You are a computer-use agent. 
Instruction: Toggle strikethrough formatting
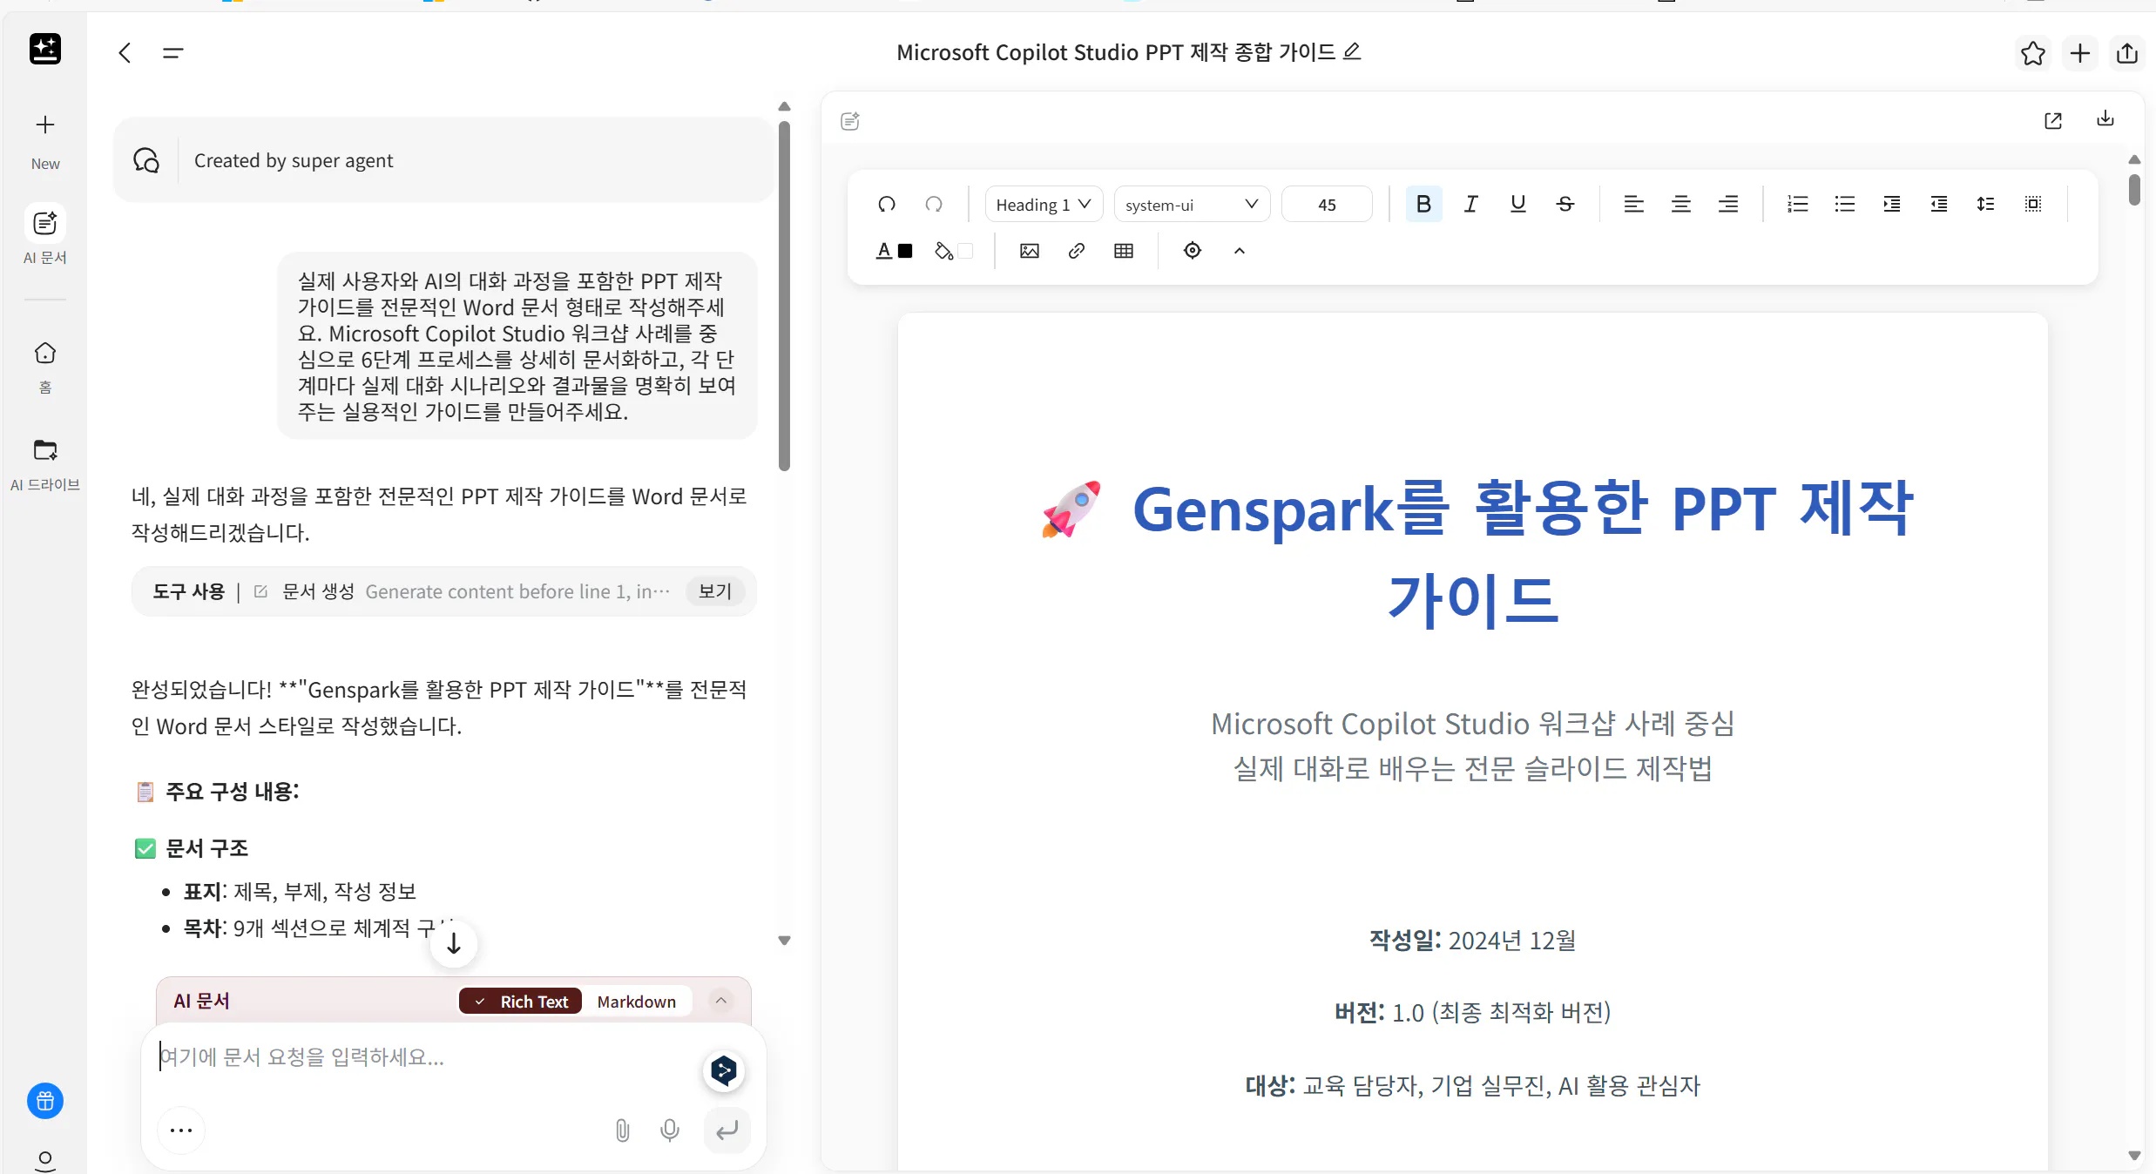pos(1565,204)
